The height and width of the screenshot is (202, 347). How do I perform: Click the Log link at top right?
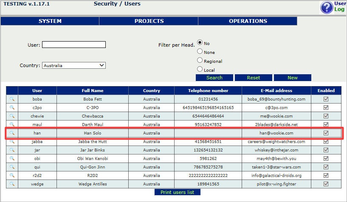(339, 9)
